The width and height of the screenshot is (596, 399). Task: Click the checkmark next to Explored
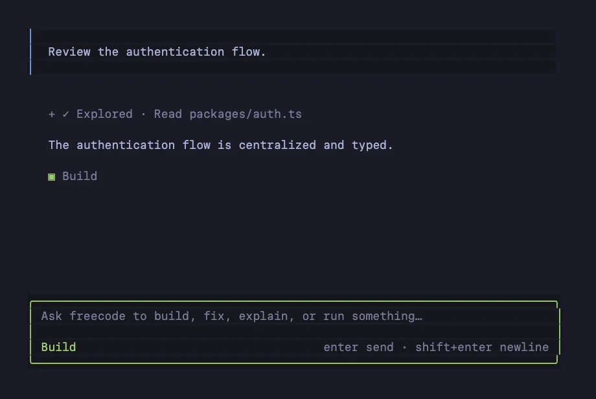point(66,114)
